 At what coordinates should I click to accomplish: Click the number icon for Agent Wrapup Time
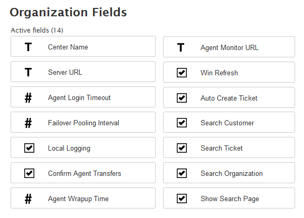pyautogui.click(x=28, y=199)
